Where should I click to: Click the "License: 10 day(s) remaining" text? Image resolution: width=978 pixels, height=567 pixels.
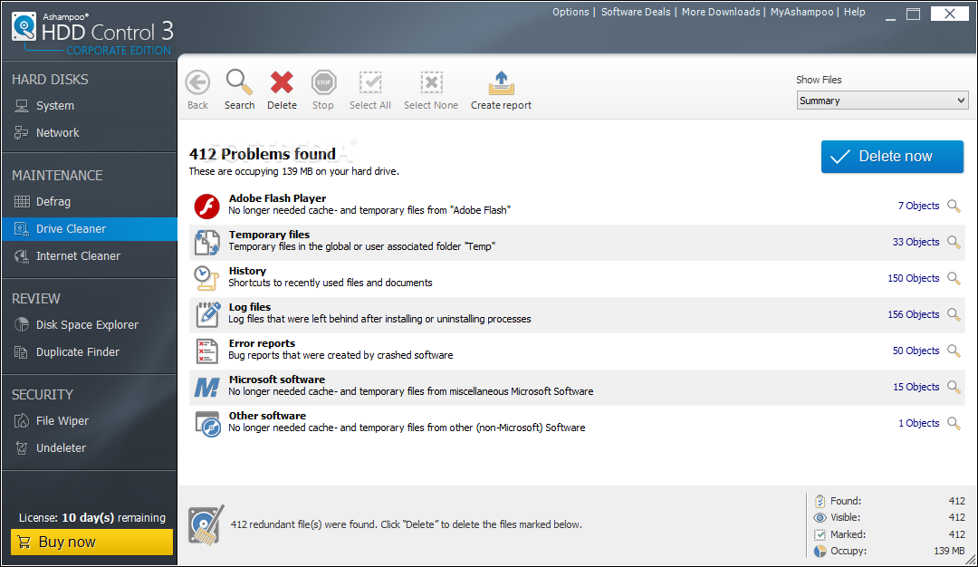[91, 518]
